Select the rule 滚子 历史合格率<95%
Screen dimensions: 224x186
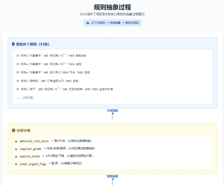(x=65, y=89)
